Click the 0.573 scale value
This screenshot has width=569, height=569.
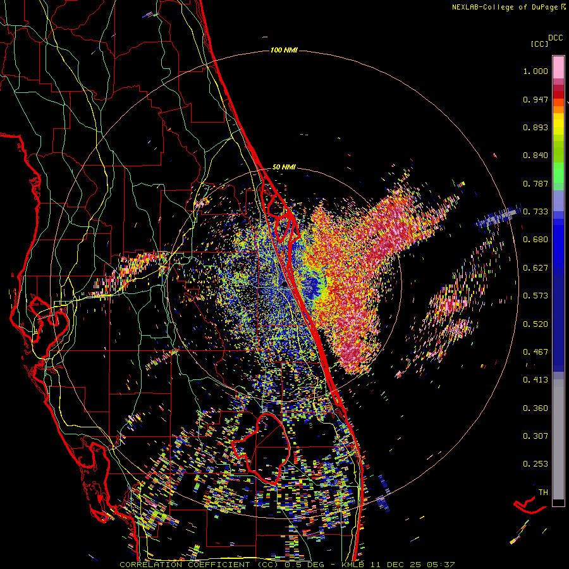click(535, 296)
